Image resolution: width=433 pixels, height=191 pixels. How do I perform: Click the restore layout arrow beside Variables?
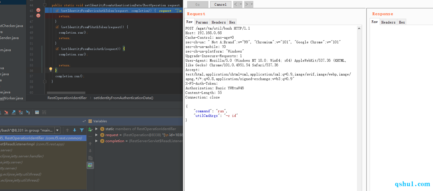84,121
